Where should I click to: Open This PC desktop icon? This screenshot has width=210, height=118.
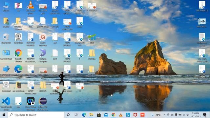6,7
